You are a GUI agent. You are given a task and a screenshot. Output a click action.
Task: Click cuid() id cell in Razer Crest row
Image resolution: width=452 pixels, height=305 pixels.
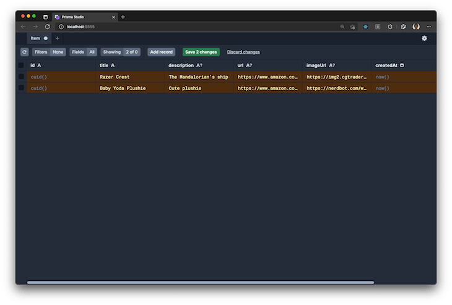[61, 77]
